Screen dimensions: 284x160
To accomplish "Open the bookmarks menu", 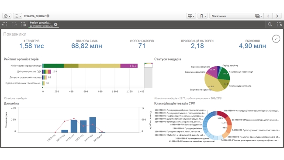I will click(203, 16).
